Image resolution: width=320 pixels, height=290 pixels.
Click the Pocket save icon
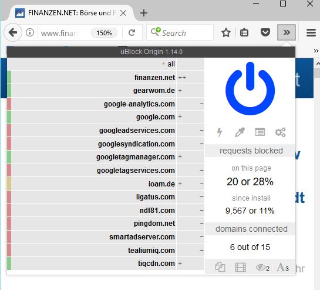tap(265, 32)
